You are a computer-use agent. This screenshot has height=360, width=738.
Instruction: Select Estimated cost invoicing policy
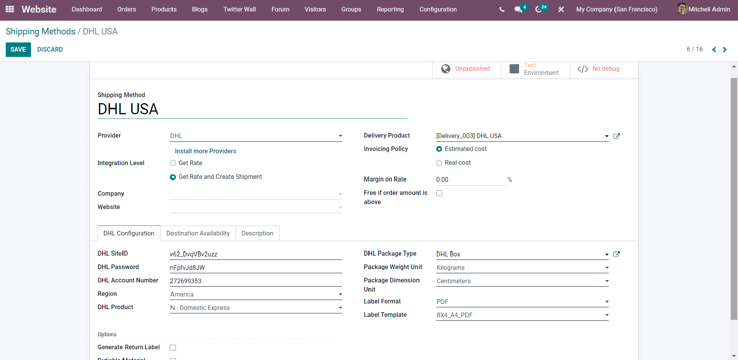[439, 149]
